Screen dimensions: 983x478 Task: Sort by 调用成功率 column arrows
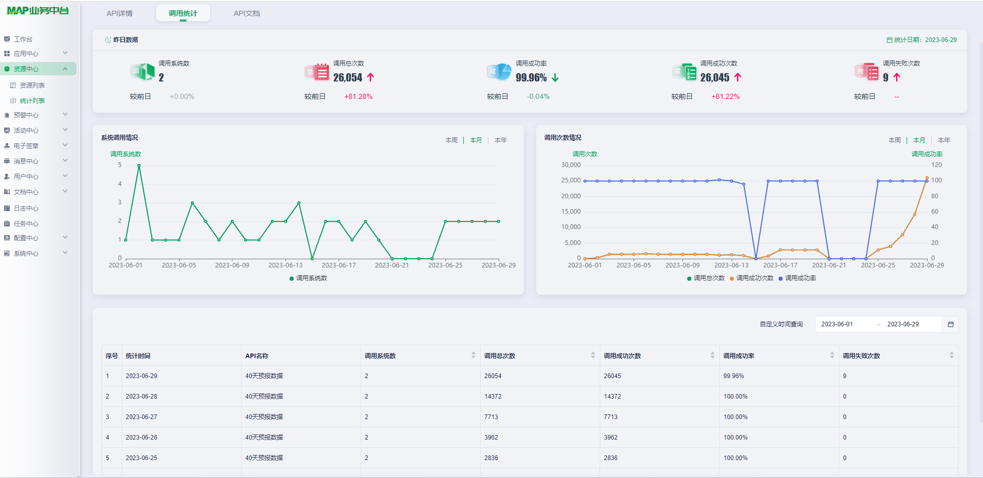point(832,355)
